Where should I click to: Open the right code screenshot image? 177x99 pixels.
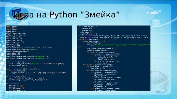tap(114, 58)
